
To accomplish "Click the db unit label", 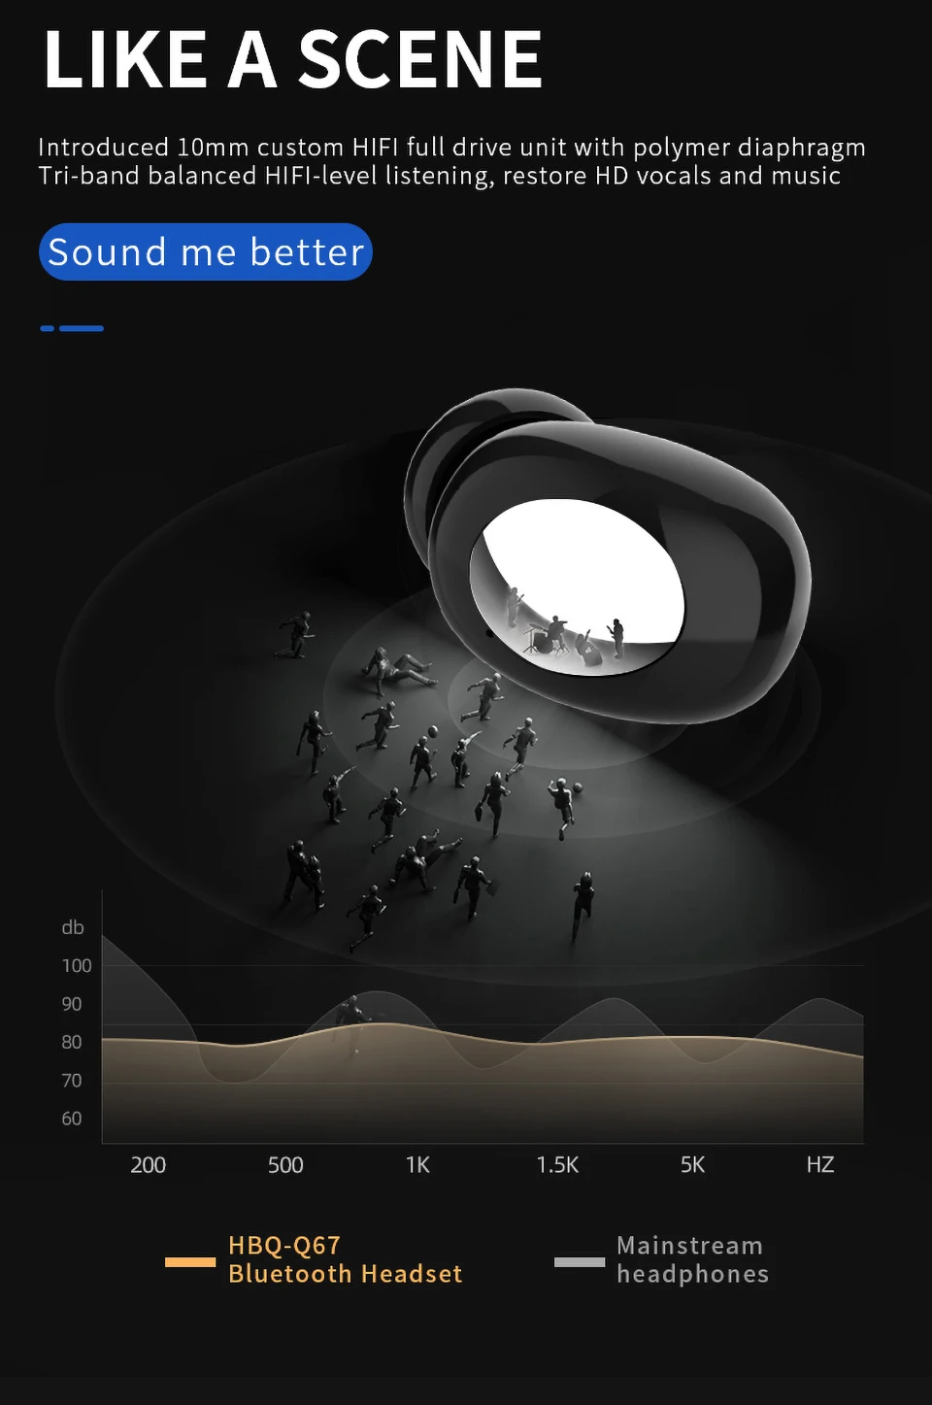I will click(73, 927).
